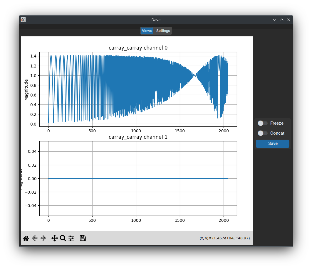
Task: Switch to the Views tab
Action: click(147, 31)
